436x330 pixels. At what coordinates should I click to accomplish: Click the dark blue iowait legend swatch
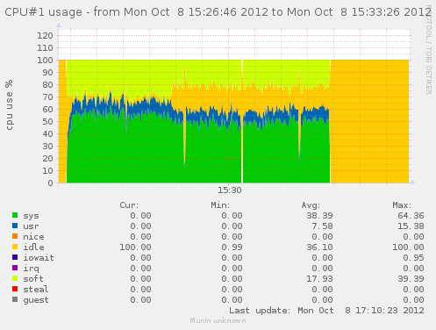(15, 257)
